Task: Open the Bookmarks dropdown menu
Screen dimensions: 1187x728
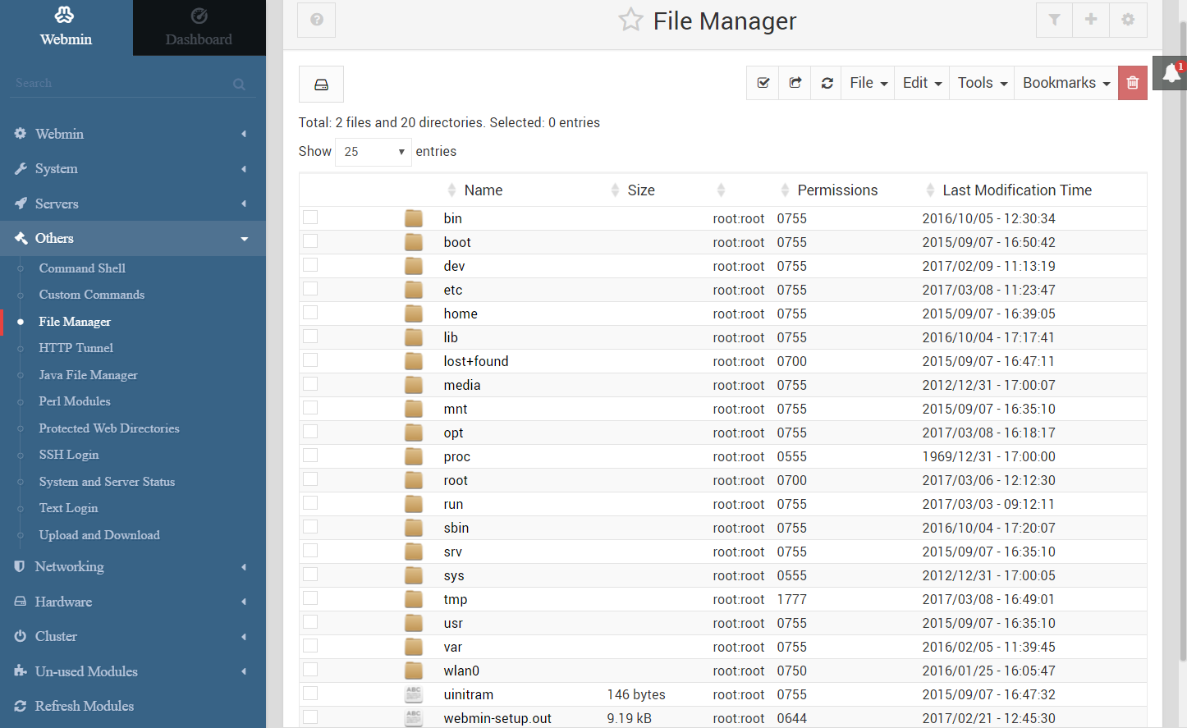Action: (x=1066, y=83)
